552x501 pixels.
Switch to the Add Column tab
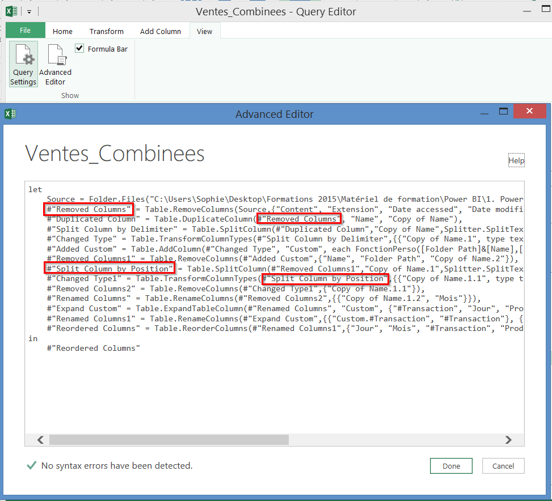(161, 31)
